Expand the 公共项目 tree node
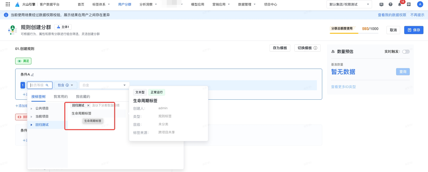 click(31, 108)
